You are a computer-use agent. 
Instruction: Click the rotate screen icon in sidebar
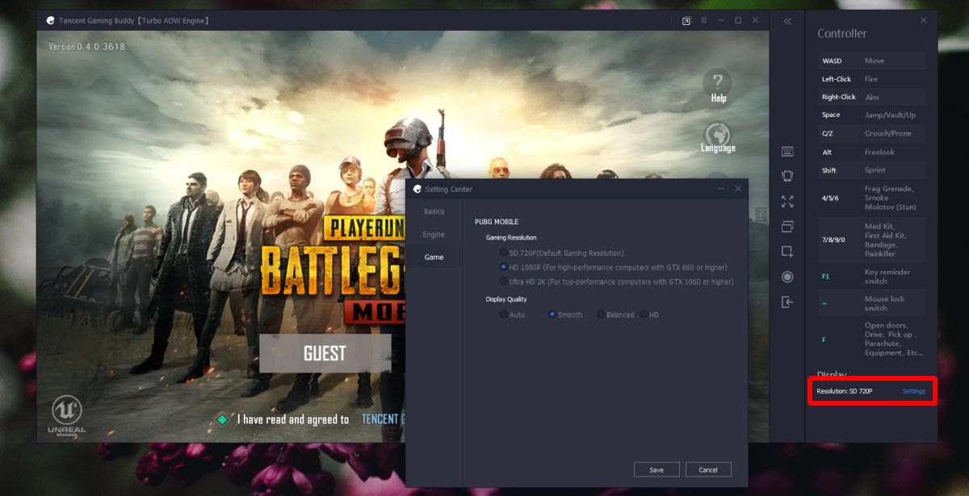(787, 176)
